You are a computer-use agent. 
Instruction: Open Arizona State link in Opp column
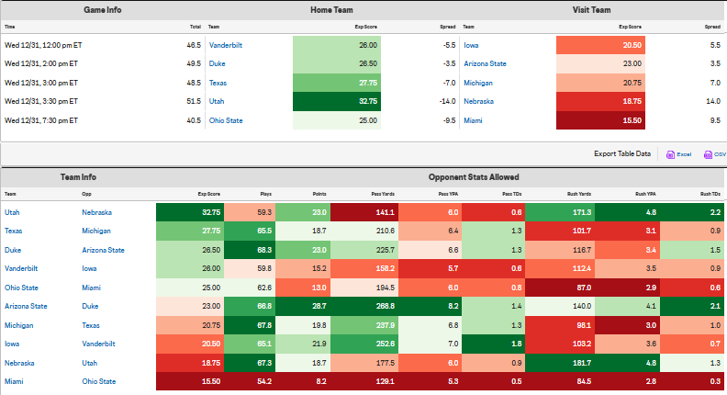[103, 250]
